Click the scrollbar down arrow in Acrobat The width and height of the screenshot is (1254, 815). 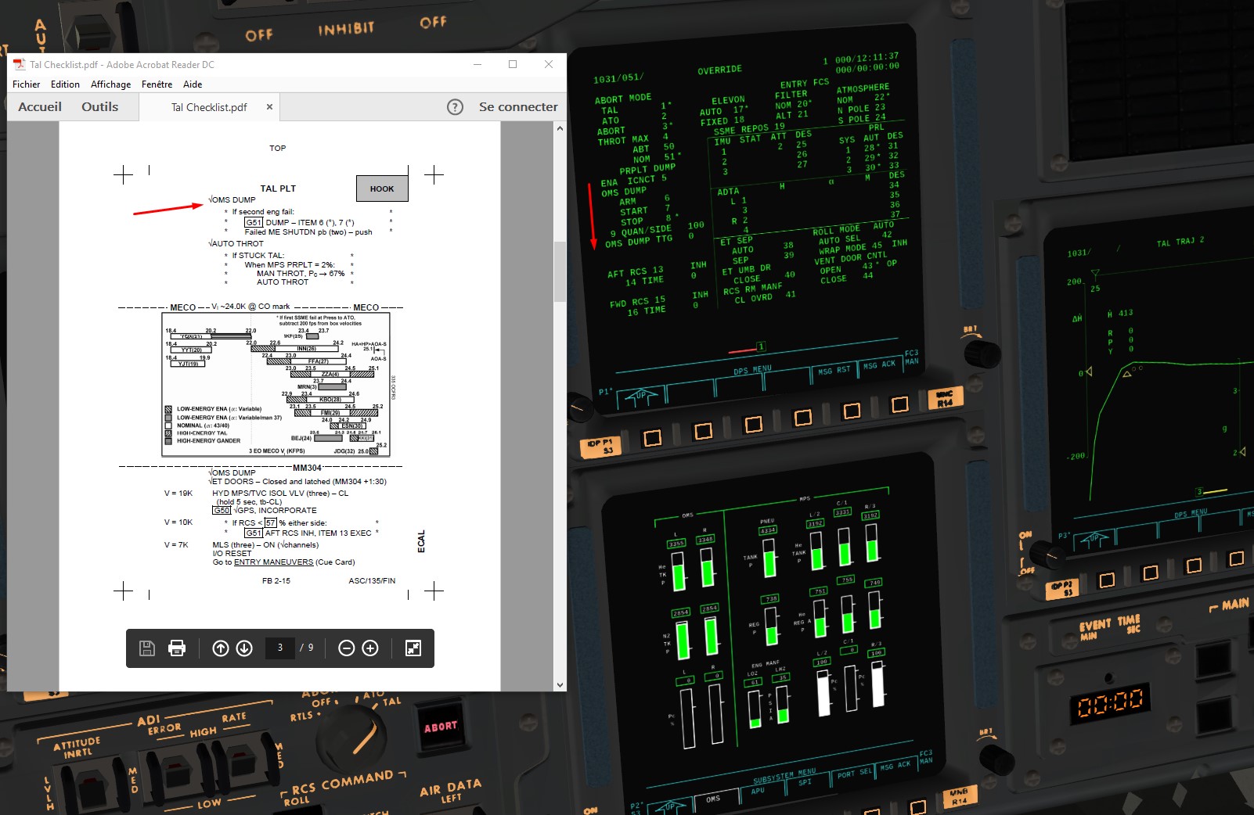(560, 685)
